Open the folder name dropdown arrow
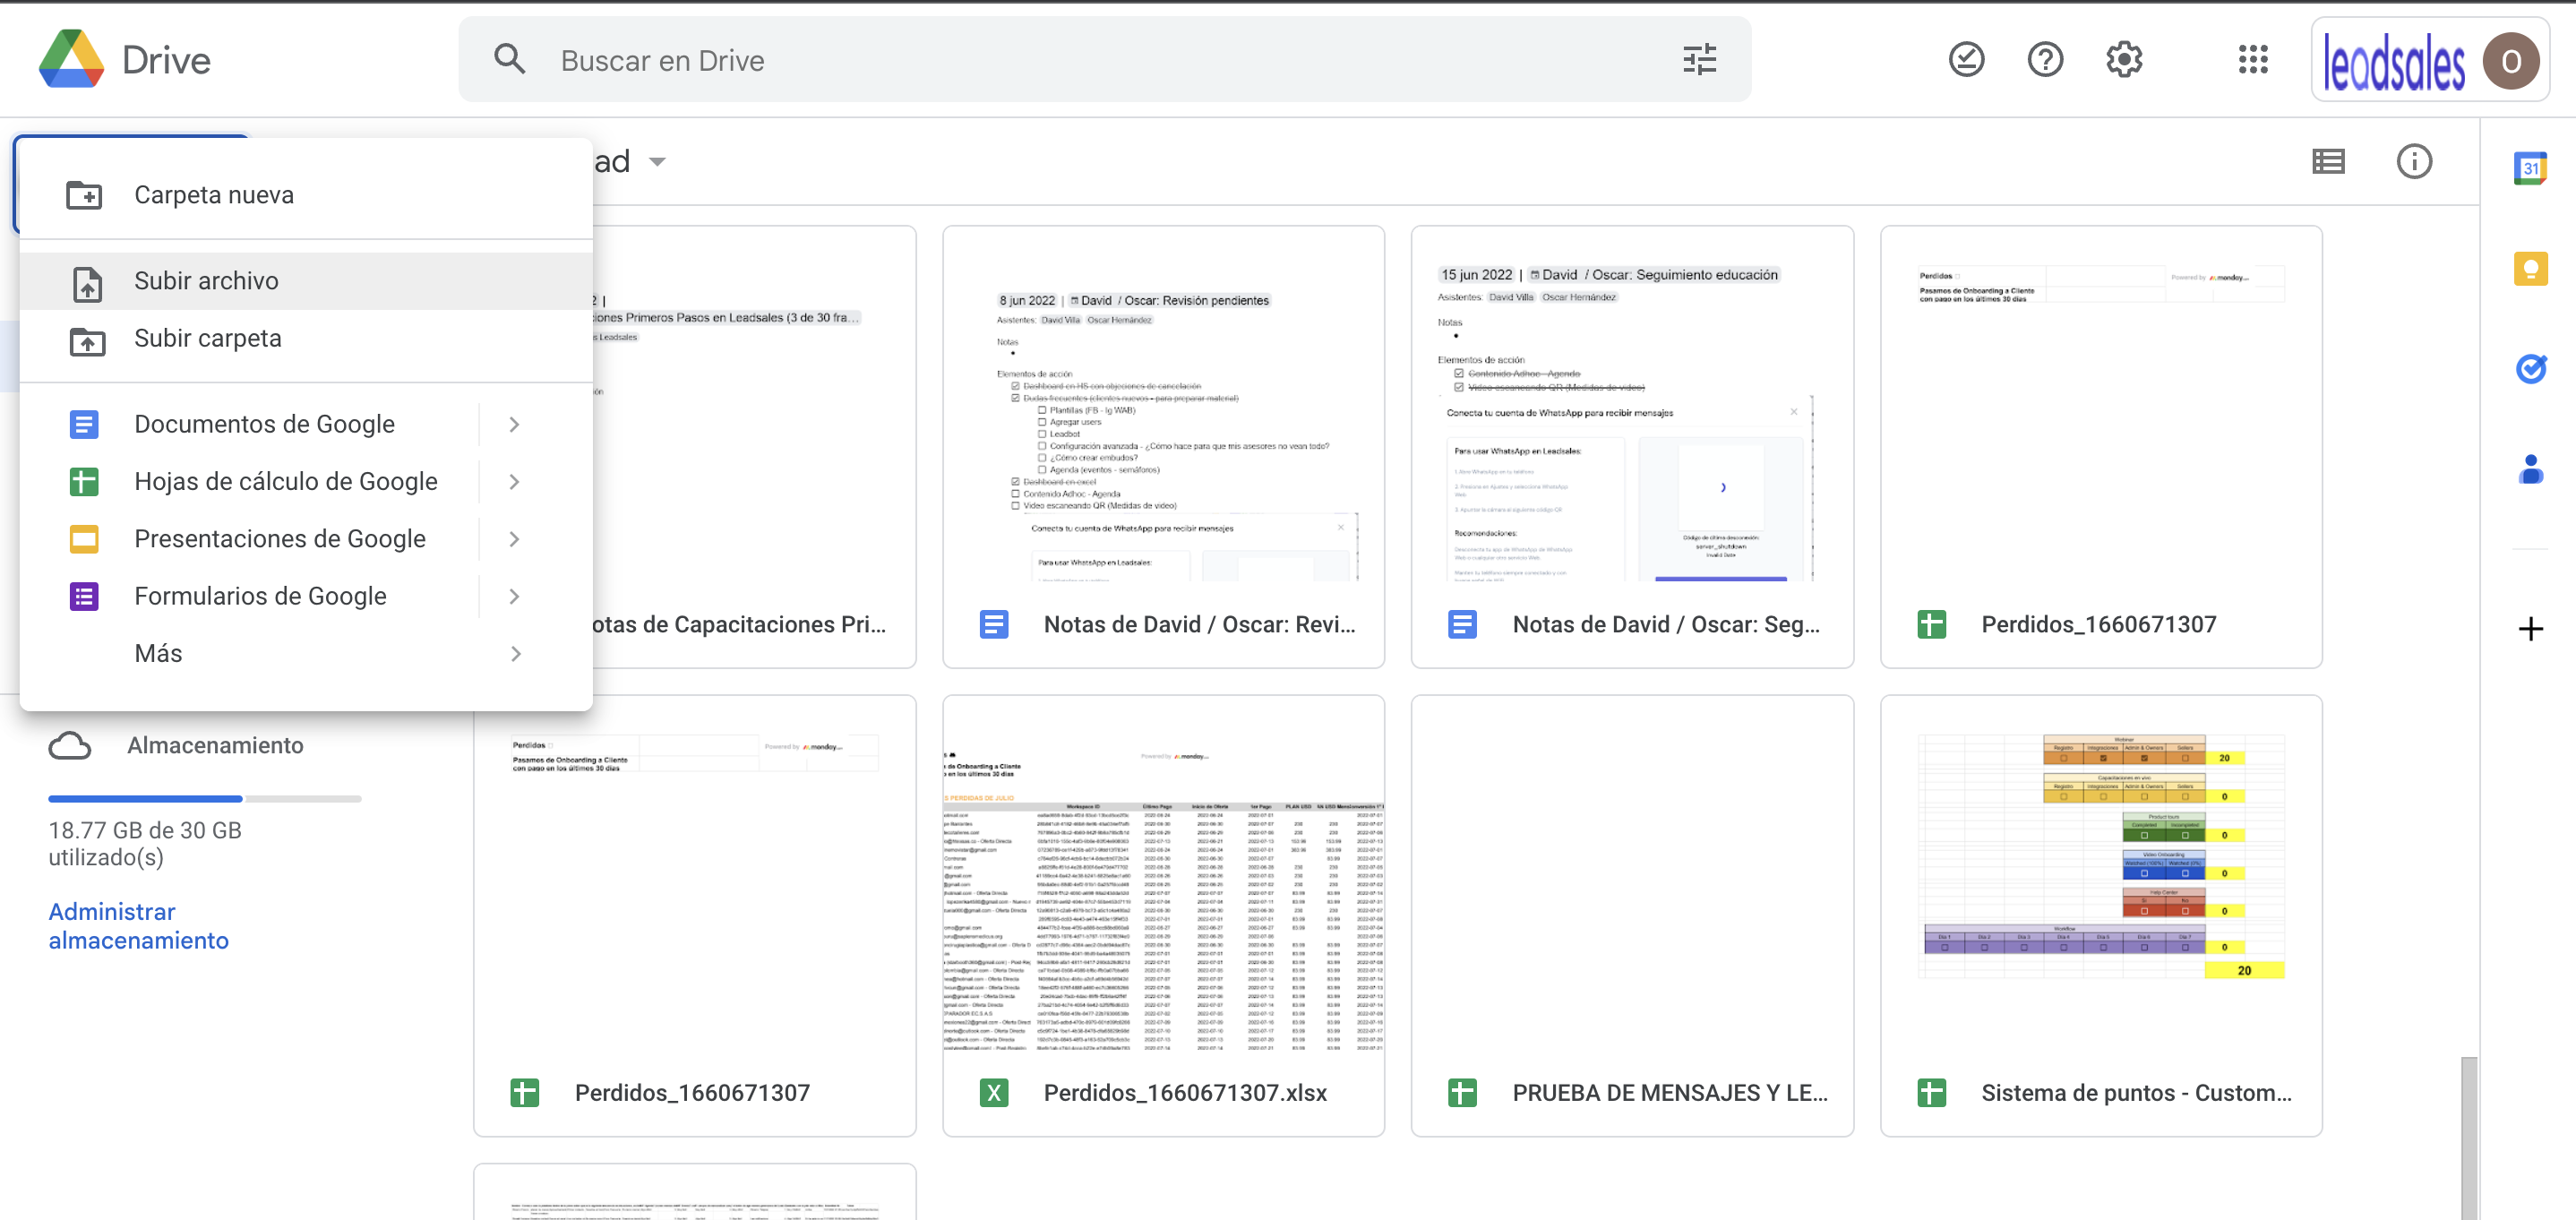This screenshot has height=1220, width=2576. click(x=657, y=161)
